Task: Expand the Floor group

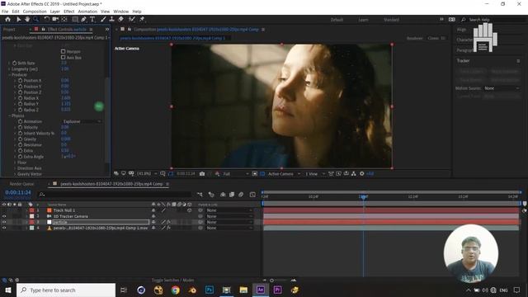Action: point(15,163)
